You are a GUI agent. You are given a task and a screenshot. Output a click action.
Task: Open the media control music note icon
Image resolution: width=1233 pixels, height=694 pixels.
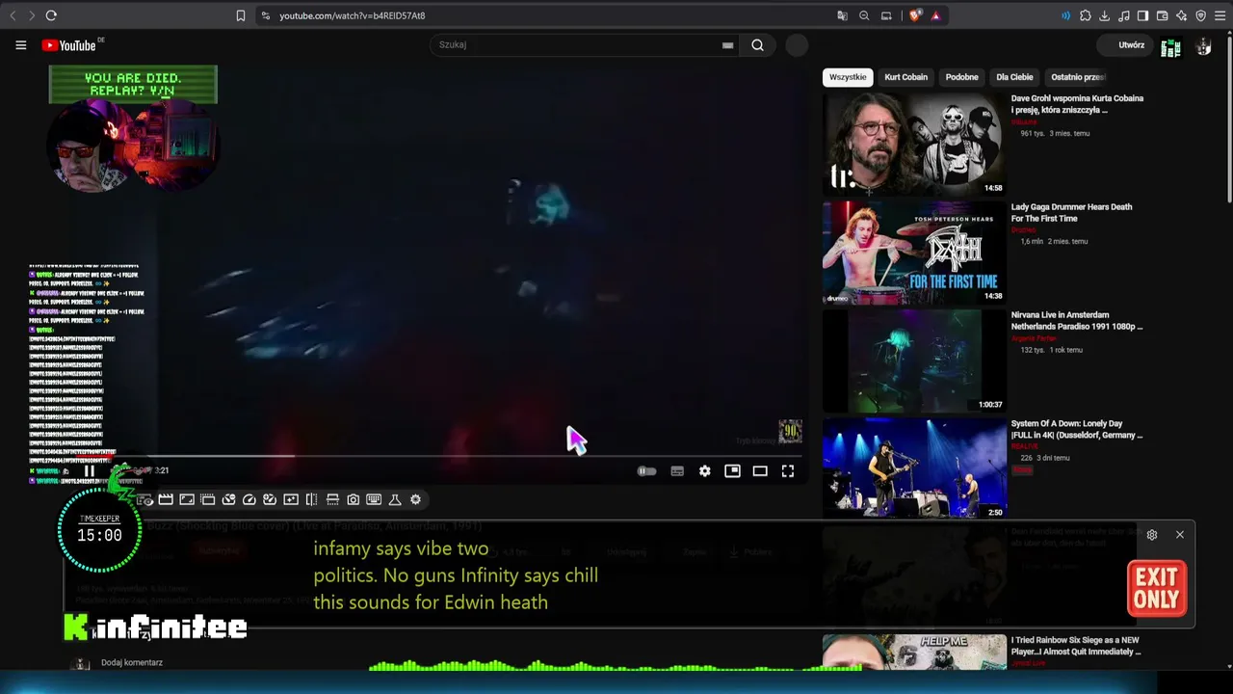coord(1124,15)
